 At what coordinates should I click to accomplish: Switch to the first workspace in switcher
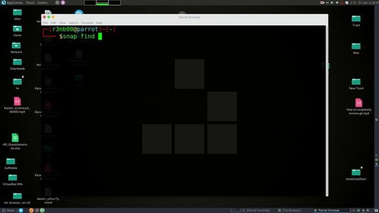(x=90, y=2)
